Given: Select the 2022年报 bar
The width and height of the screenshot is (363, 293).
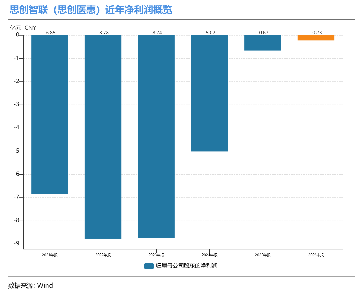Looking at the screenshot, I should click(103, 137).
